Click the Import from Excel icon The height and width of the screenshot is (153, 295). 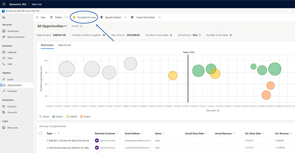pyautogui.click(x=133, y=17)
